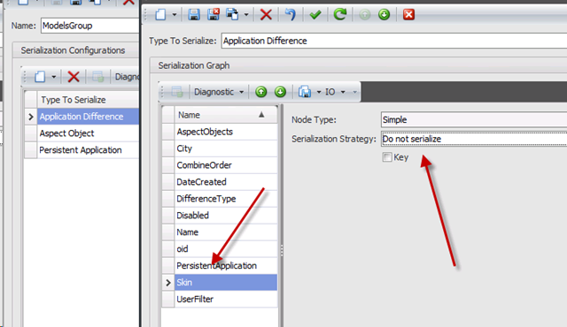Click the Save and New icon
This screenshot has height=327, width=567.
pyautogui.click(x=232, y=15)
